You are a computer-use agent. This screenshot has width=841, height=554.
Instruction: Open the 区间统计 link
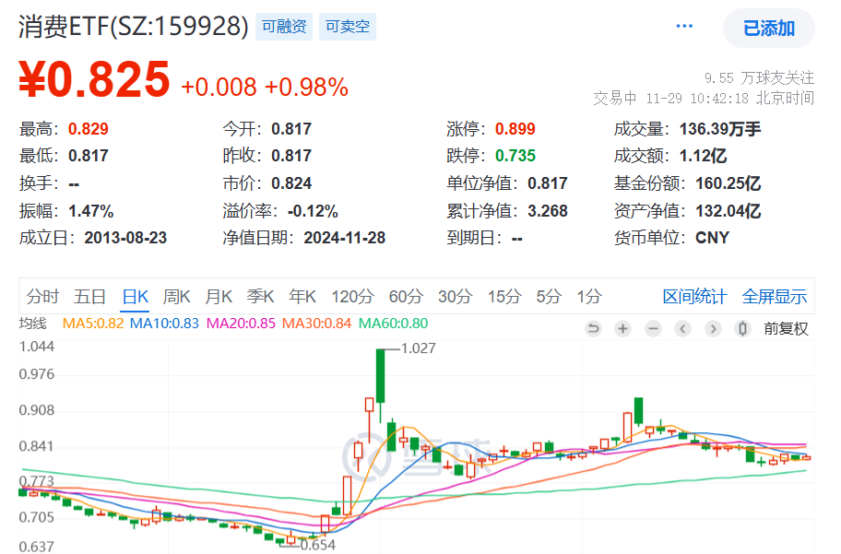coord(694,296)
